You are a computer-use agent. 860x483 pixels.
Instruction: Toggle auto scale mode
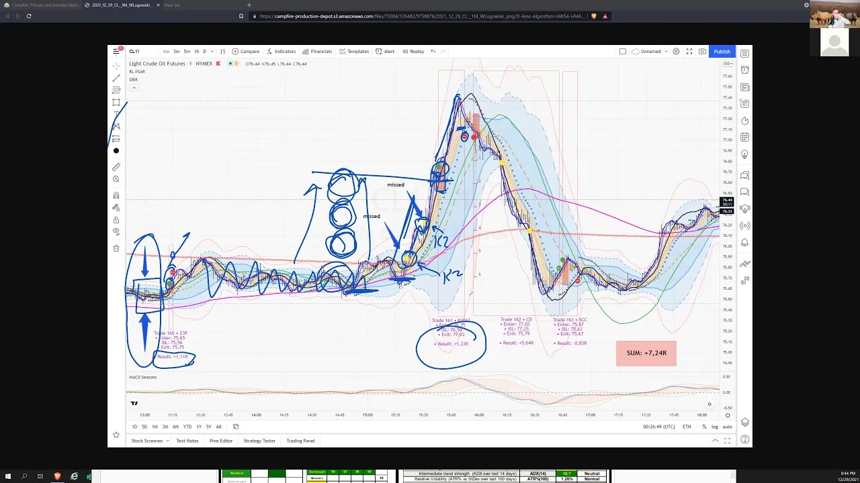click(727, 427)
